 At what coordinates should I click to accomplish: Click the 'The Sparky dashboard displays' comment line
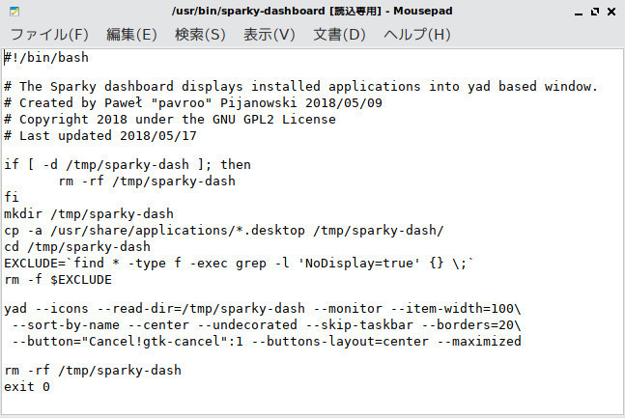(301, 87)
